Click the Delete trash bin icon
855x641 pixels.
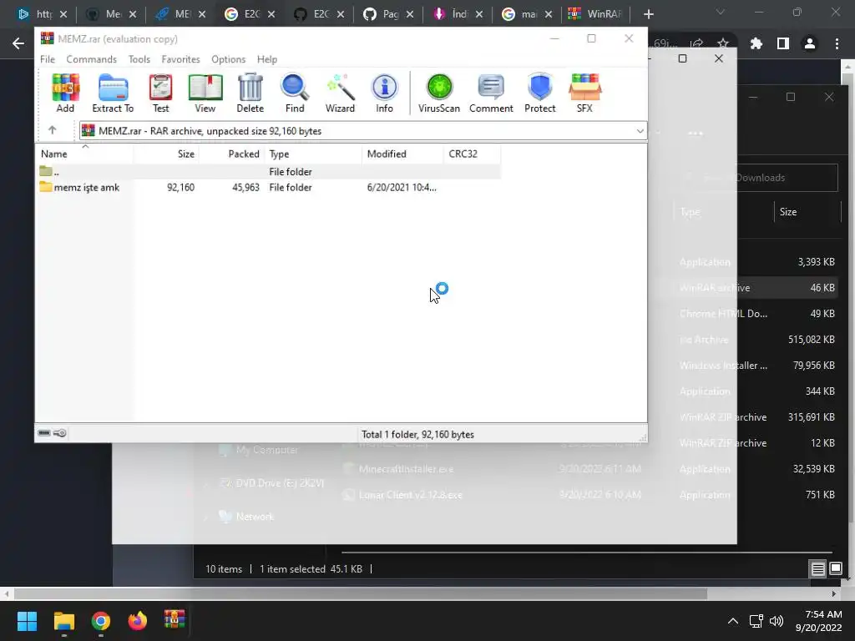click(250, 93)
